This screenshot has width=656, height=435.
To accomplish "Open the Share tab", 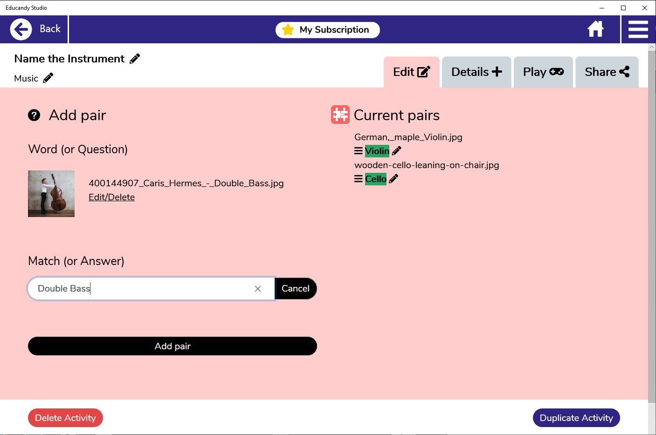I will pyautogui.click(x=607, y=72).
